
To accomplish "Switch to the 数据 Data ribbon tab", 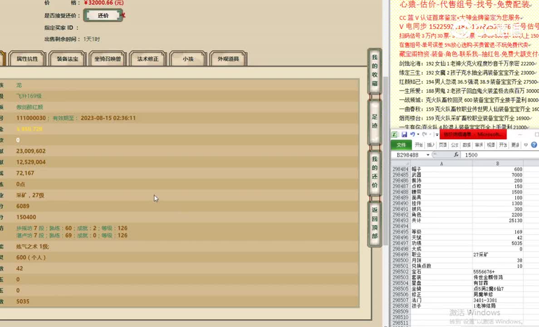I will 467,145.
